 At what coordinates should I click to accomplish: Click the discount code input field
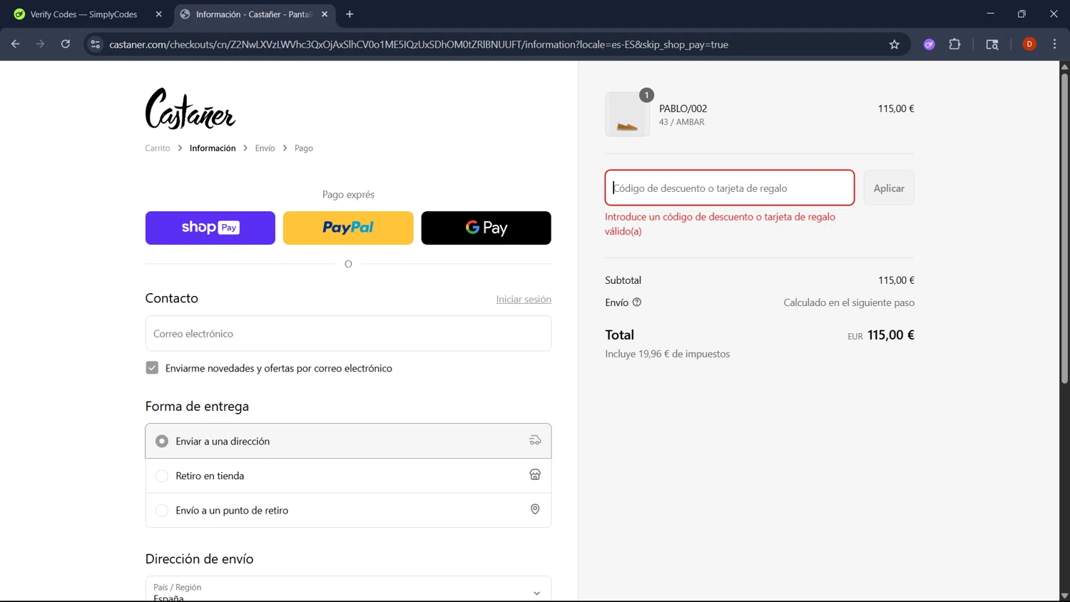tap(730, 188)
